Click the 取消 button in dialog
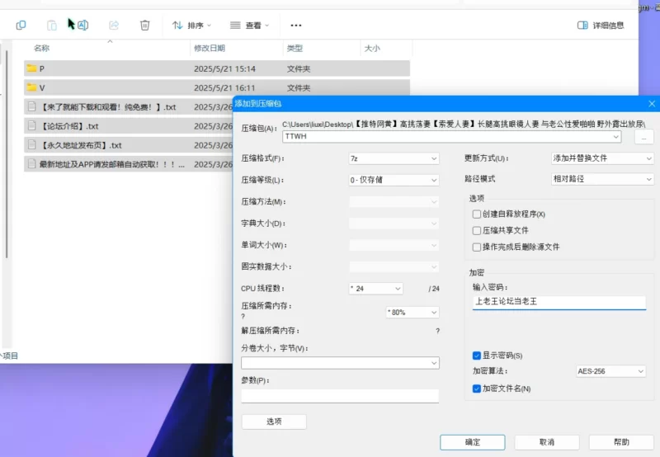This screenshot has height=457, width=660. 547,442
